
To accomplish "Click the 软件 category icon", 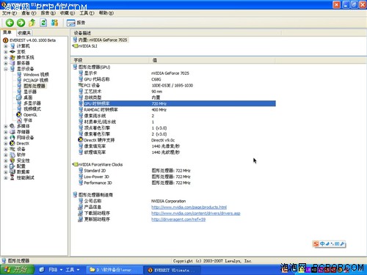I will 12,155.
